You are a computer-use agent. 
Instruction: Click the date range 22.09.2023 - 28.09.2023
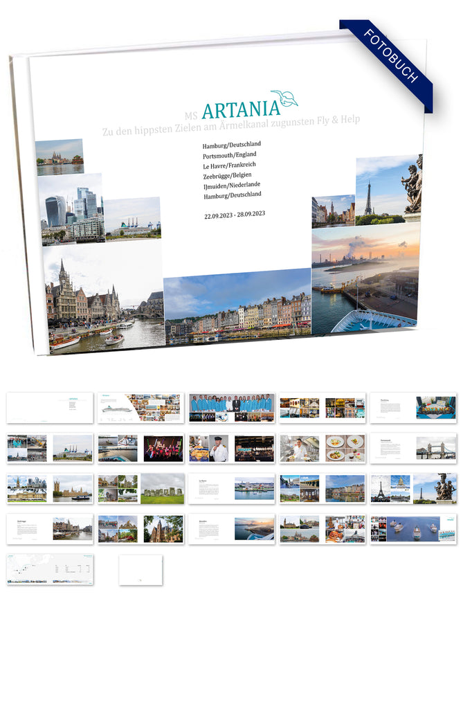[x=234, y=215]
